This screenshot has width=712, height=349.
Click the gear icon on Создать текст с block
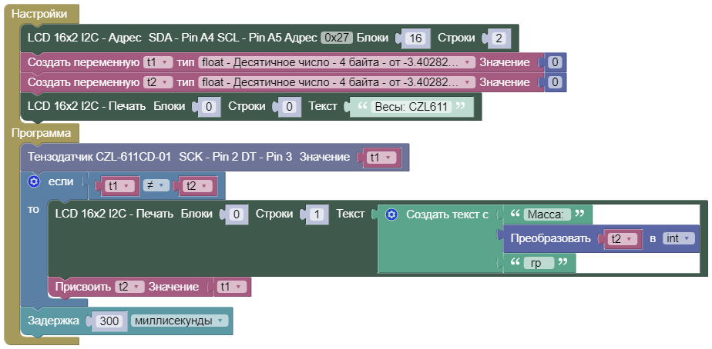(391, 214)
